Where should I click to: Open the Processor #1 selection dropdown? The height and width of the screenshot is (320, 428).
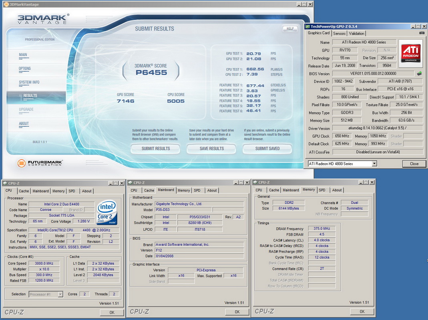tap(60, 294)
